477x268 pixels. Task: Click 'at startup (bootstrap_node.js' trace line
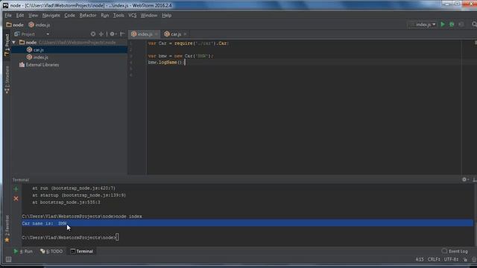pos(79,195)
